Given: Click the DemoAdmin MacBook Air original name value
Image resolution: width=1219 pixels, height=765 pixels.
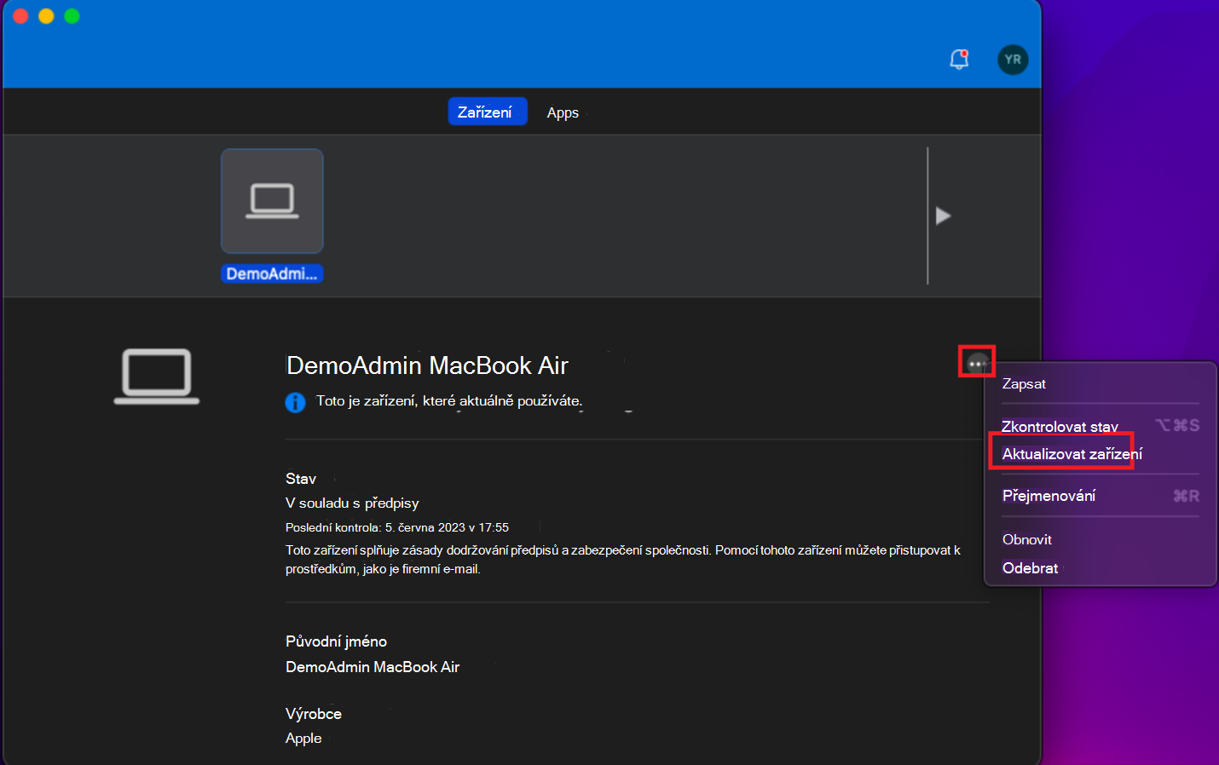Looking at the screenshot, I should point(373,667).
